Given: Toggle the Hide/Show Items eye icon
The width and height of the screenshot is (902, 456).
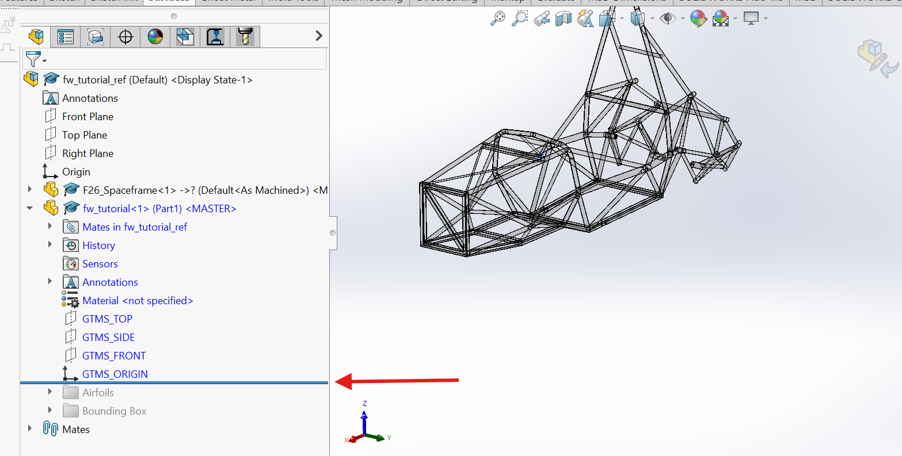Looking at the screenshot, I should point(668,18).
